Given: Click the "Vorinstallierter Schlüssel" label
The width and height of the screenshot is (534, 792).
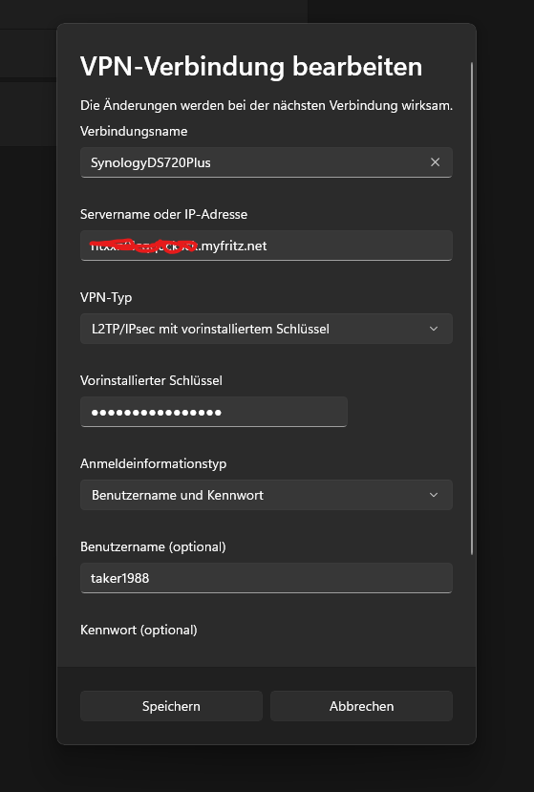Looking at the screenshot, I should click(x=151, y=380).
